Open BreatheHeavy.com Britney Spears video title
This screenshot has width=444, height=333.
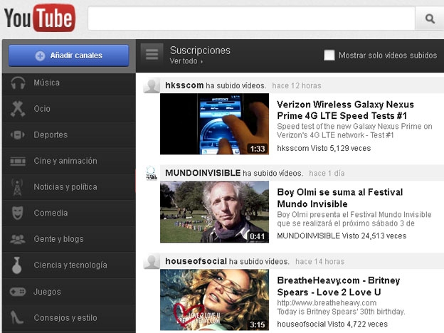(x=339, y=286)
